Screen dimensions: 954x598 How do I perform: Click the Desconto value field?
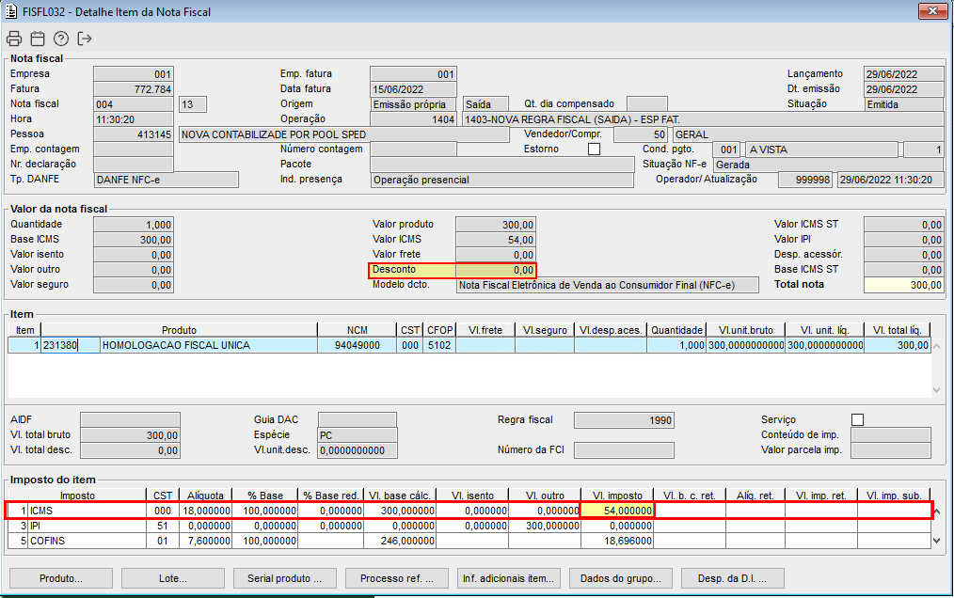click(496, 270)
